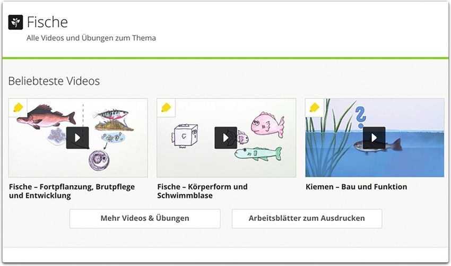Click the green fish drawing in second thumbnail
The width and height of the screenshot is (451, 266).
pos(257,153)
